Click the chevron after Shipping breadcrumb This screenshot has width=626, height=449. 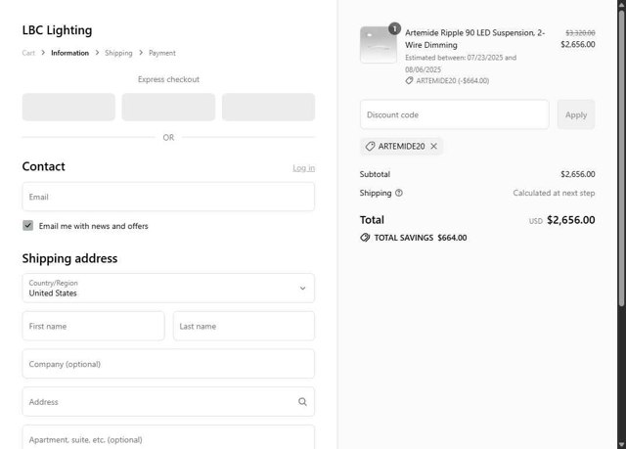point(141,53)
